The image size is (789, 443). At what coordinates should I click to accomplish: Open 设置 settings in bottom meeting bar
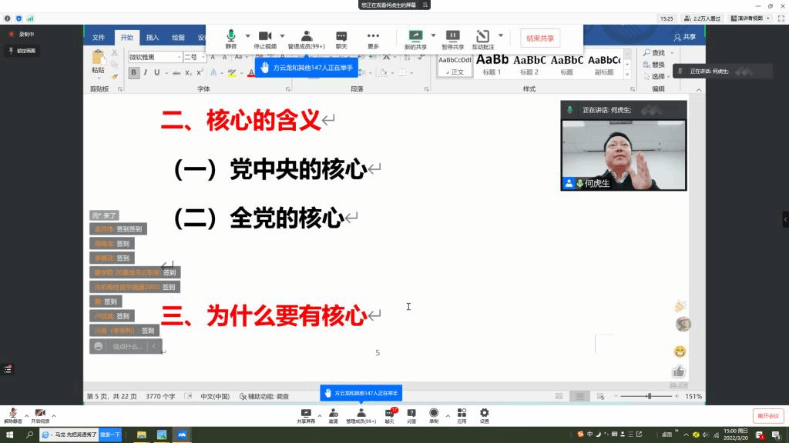click(x=484, y=413)
